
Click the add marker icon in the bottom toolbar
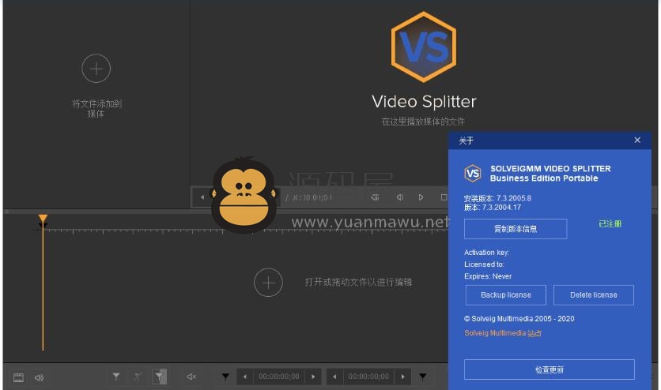click(116, 376)
